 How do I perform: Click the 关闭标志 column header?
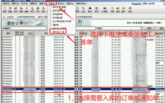point(22,34)
